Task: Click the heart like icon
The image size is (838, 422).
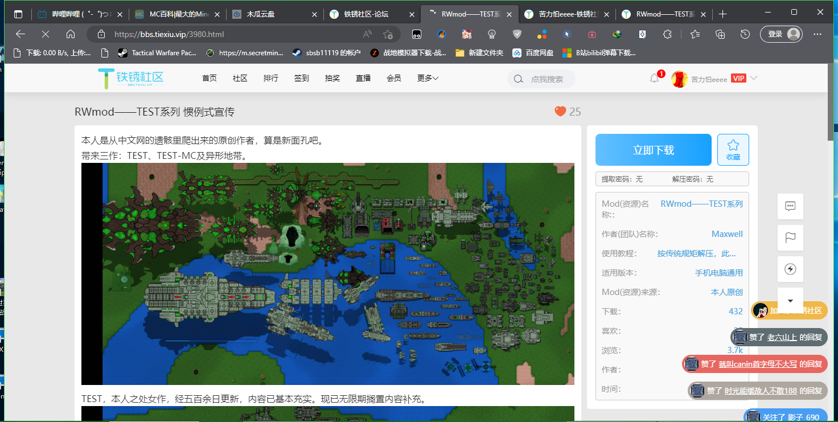Action: click(560, 112)
